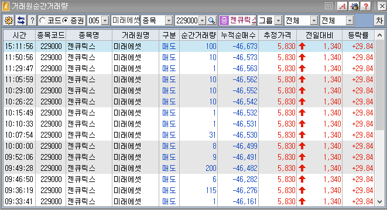Click the lock screen icon in title bar
This screenshot has width=387, height=210.
point(354,6)
